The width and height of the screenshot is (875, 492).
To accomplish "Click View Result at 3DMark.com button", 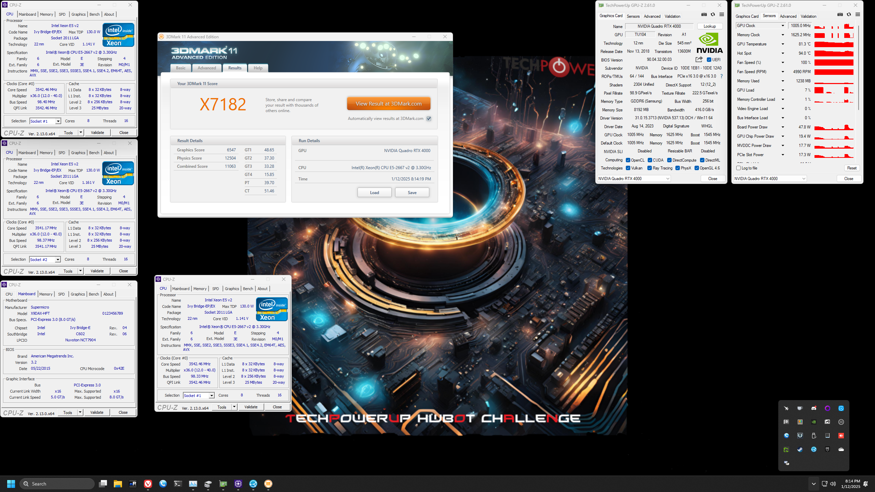I will click(x=389, y=104).
